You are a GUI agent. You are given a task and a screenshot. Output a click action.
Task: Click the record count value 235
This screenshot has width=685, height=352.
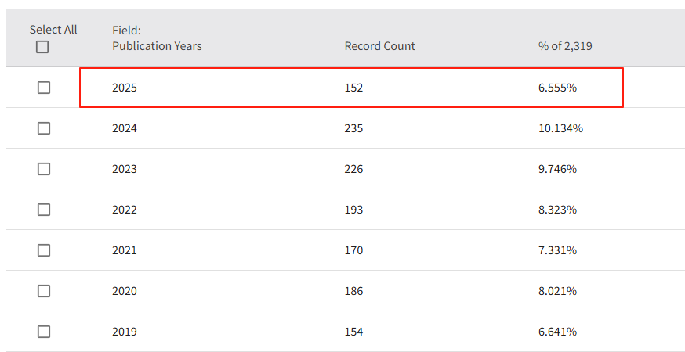354,128
